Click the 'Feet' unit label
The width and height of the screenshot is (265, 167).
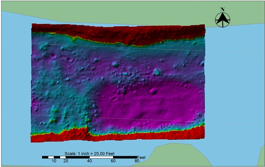[141, 157]
